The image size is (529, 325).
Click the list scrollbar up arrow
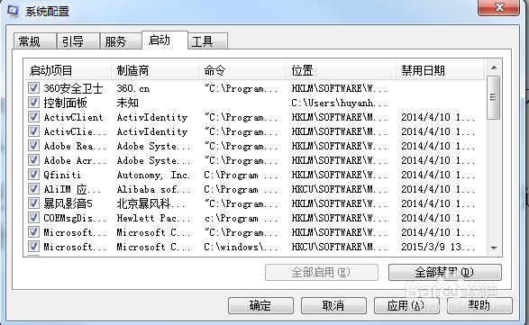click(x=494, y=68)
